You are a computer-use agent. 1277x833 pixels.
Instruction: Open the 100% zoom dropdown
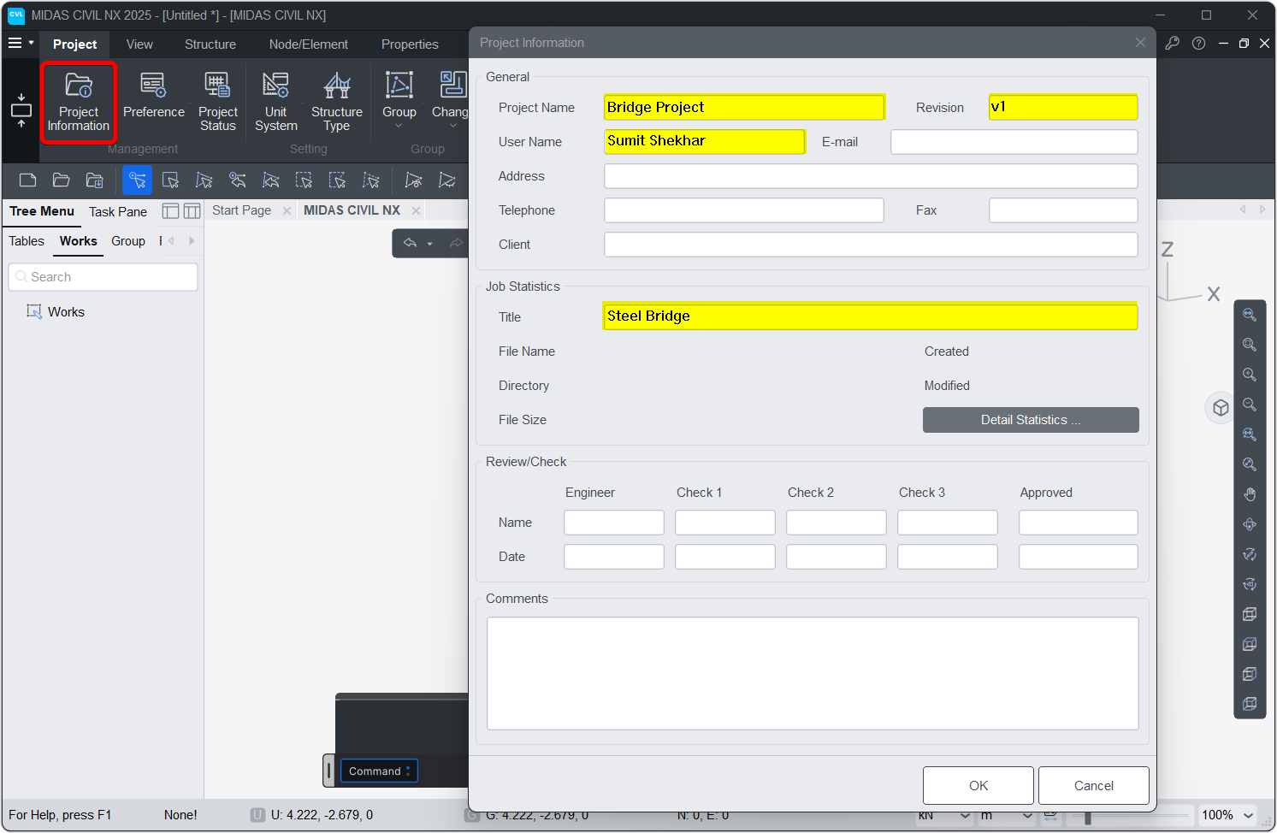coord(1228,815)
